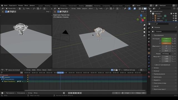Toggle camera view icon in viewport
Screen dimensions: 178x100
(144, 32)
